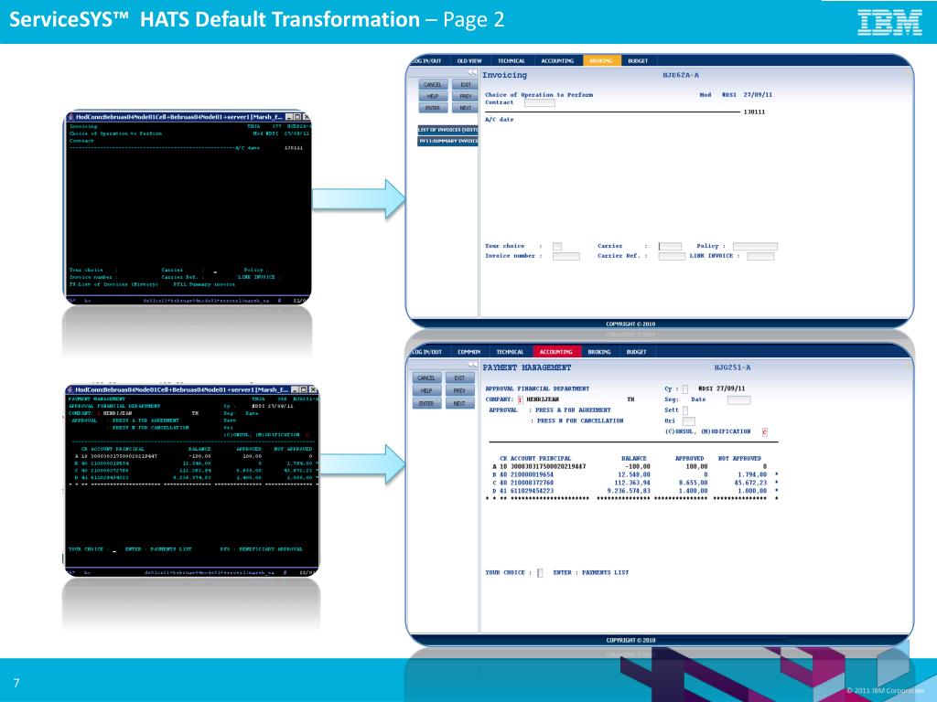Focus the Carrier input field
This screenshot has width=937, height=702.
coord(670,246)
